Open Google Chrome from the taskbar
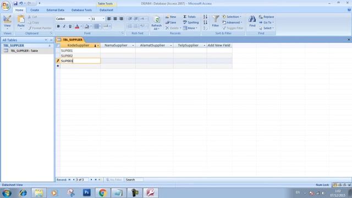The height and width of the screenshot is (198, 352). (103, 193)
